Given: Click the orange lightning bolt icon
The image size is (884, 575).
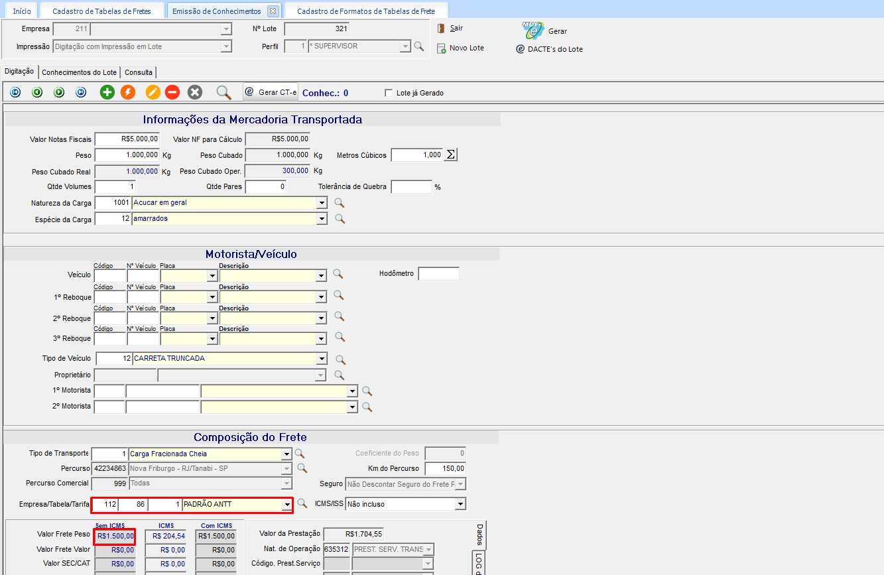Looking at the screenshot, I should [128, 93].
